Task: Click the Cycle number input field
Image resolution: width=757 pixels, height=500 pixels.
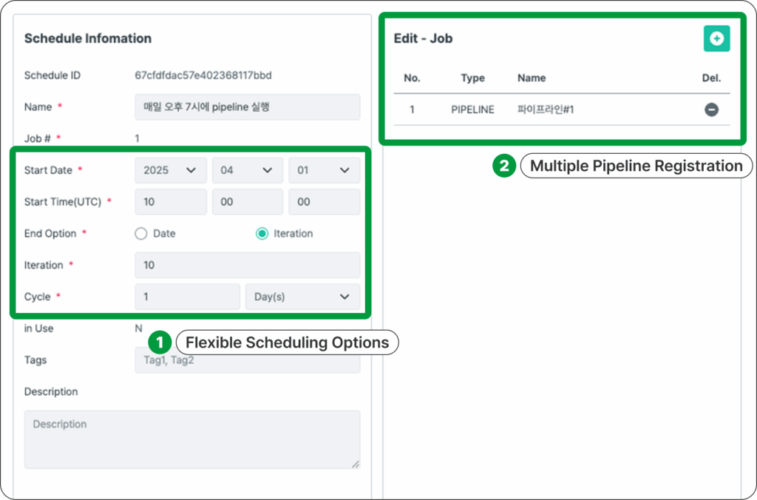Action: (x=187, y=297)
